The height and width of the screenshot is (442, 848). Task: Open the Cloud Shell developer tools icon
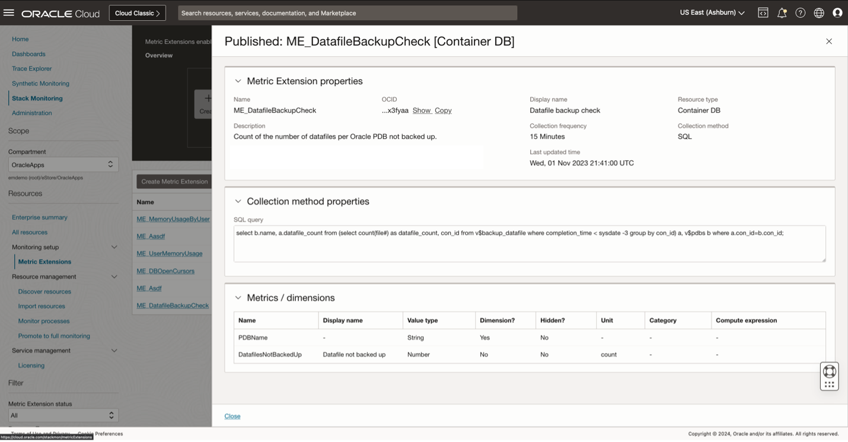pos(763,13)
